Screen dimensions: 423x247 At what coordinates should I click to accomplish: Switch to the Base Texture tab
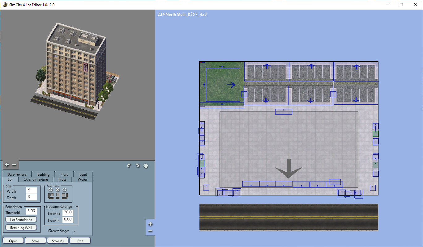17,174
